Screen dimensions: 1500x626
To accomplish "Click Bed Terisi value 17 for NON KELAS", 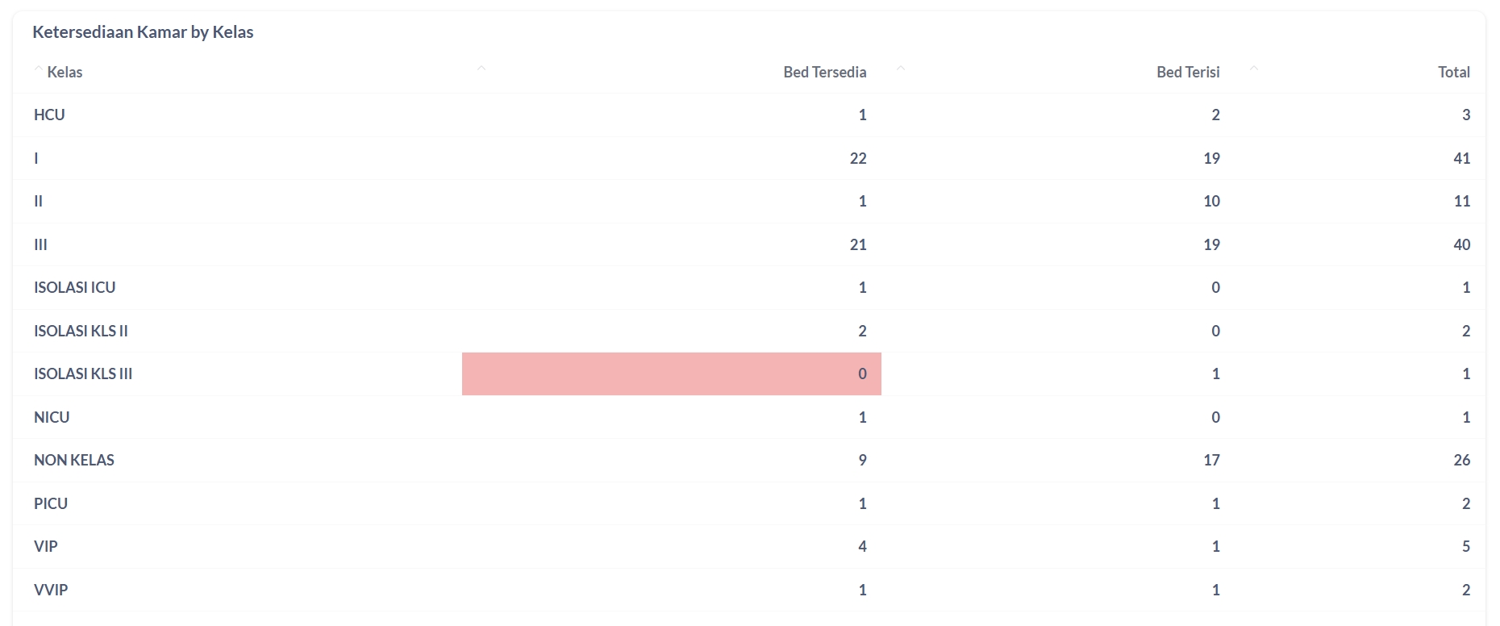I will (x=1211, y=461).
